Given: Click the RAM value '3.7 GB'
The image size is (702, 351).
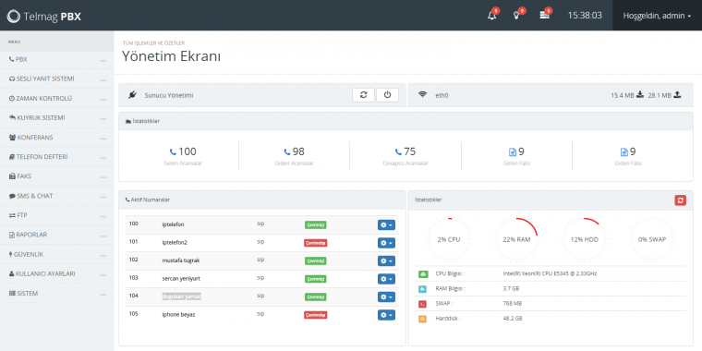Looking at the screenshot, I should 512,289.
